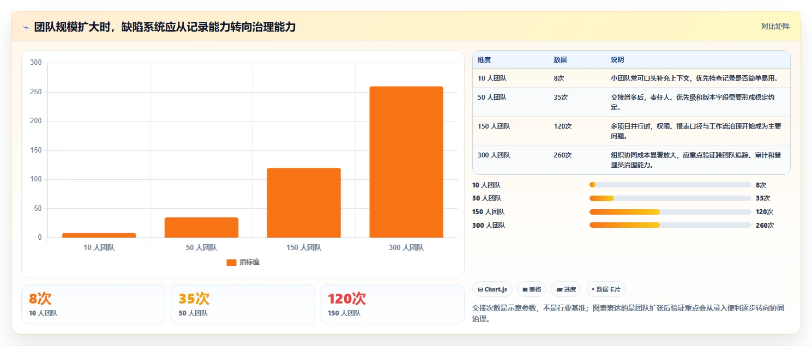
Task: Click the table description starting 多项目并行时
Action: pyautogui.click(x=696, y=131)
